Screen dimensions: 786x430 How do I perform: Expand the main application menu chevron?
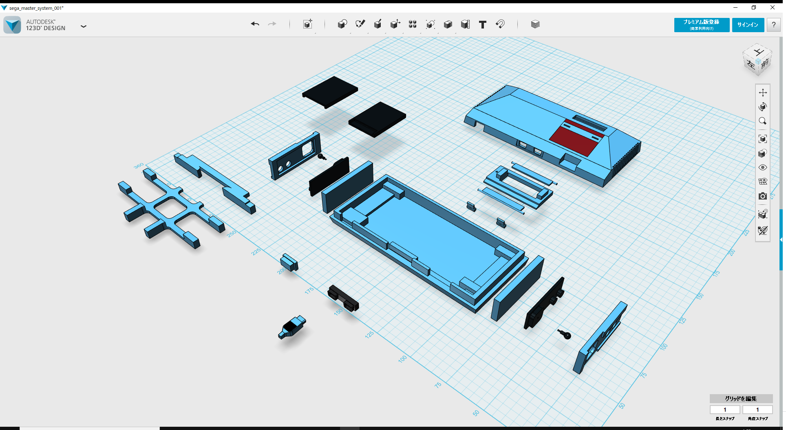[x=84, y=26]
